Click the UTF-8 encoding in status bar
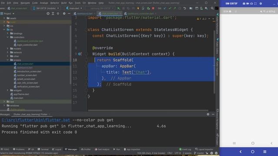This screenshot has width=278, height=156. tap(178, 153)
